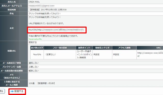Click the アクセス期限 column header
This screenshot has height=95, width=163.
(x=124, y=48)
